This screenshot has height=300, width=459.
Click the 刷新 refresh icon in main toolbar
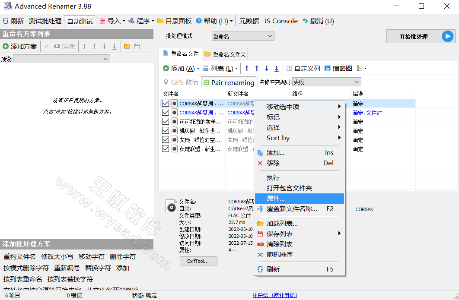pos(6,21)
